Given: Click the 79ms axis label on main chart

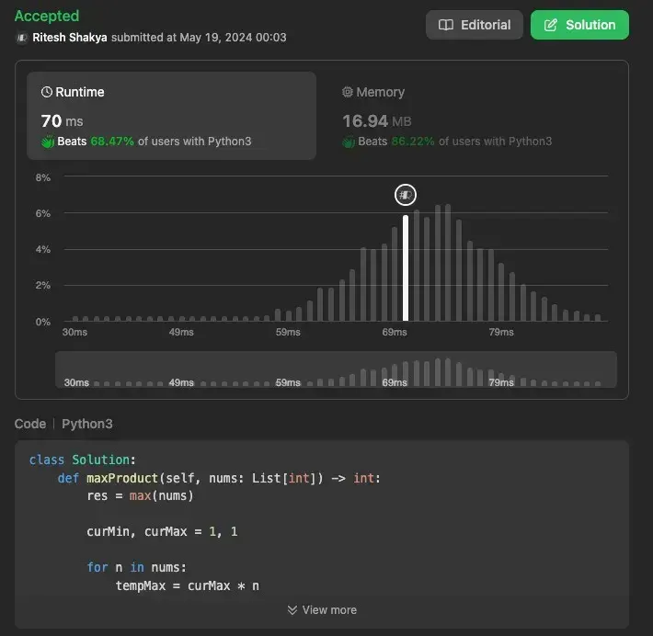Looking at the screenshot, I should [x=501, y=332].
